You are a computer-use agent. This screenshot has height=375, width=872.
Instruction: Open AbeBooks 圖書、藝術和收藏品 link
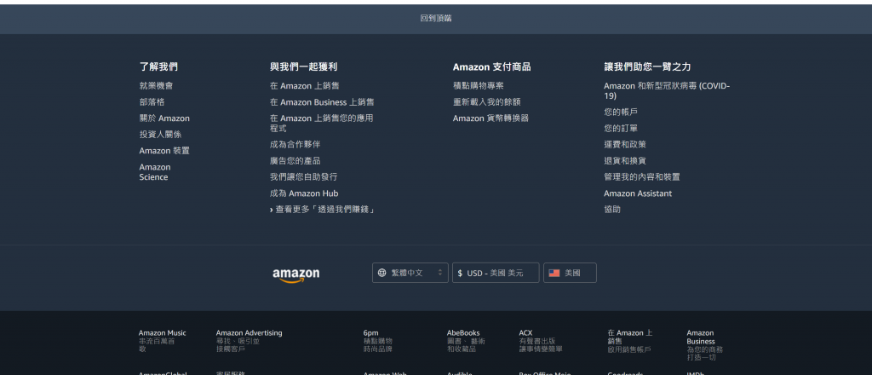[x=466, y=341]
